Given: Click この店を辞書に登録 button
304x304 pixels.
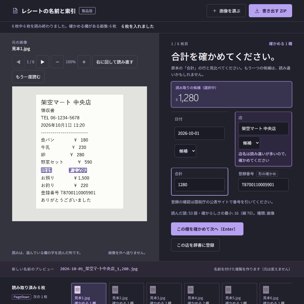Looking at the screenshot, I should (195, 245).
